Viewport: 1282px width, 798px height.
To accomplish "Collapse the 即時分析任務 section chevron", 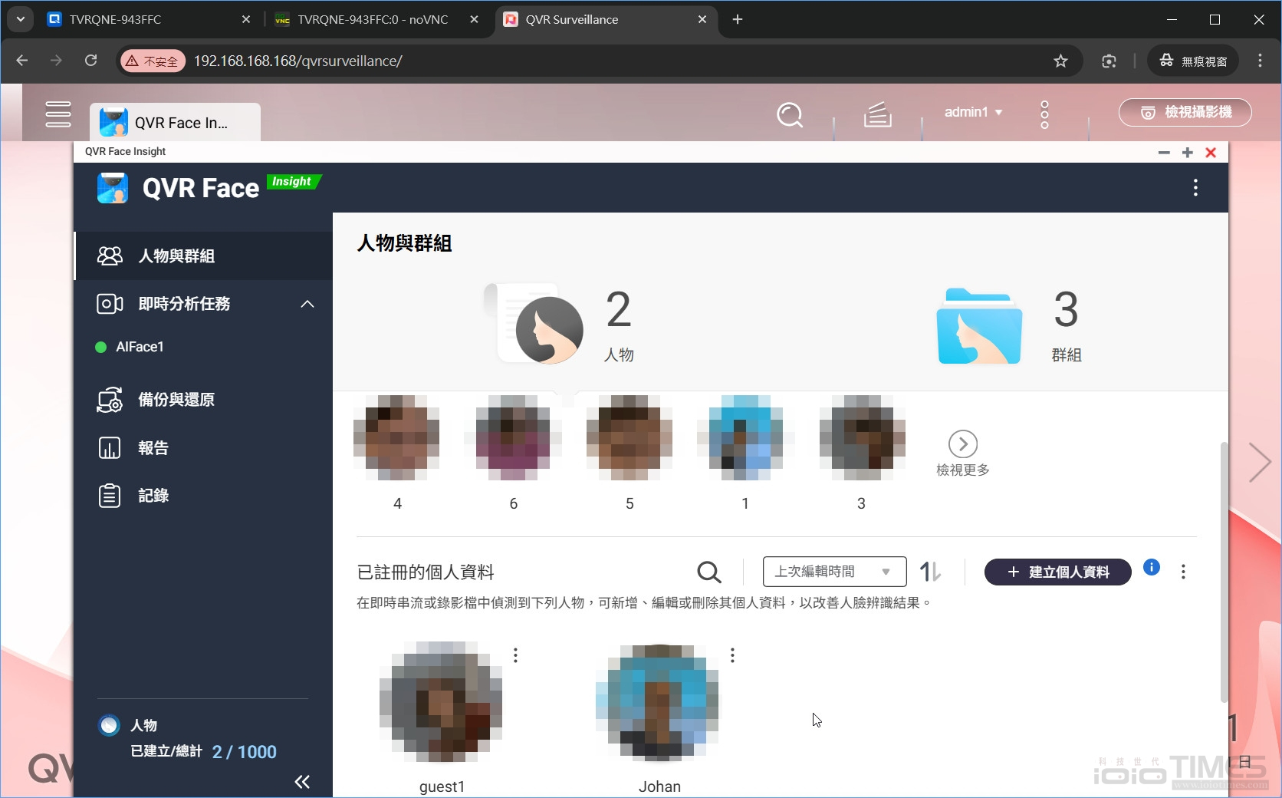I will click(307, 304).
